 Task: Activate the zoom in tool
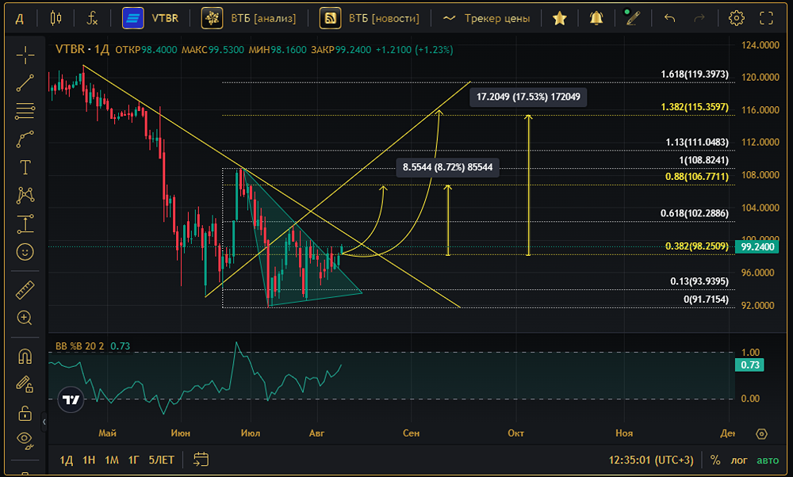point(25,318)
